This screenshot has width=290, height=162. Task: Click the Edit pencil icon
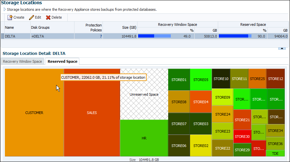point(31,17)
